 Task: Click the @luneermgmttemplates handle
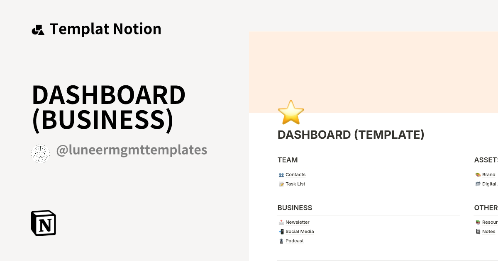click(x=132, y=150)
